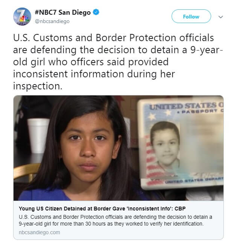Open headline 'Young US Citizen Detained at Border'

[x=102, y=209]
